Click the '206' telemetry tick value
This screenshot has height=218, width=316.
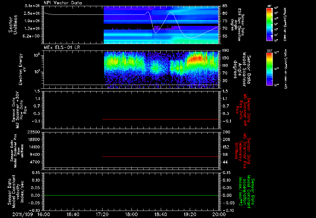[226, 139]
